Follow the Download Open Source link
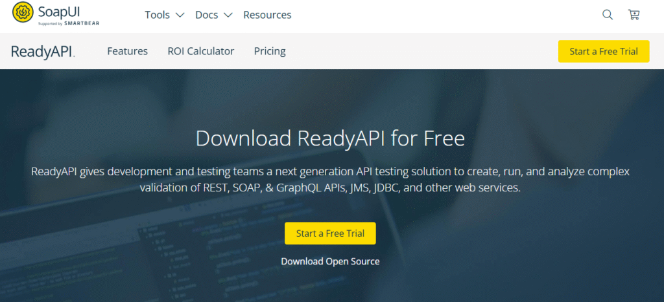664x302 pixels. [330, 261]
